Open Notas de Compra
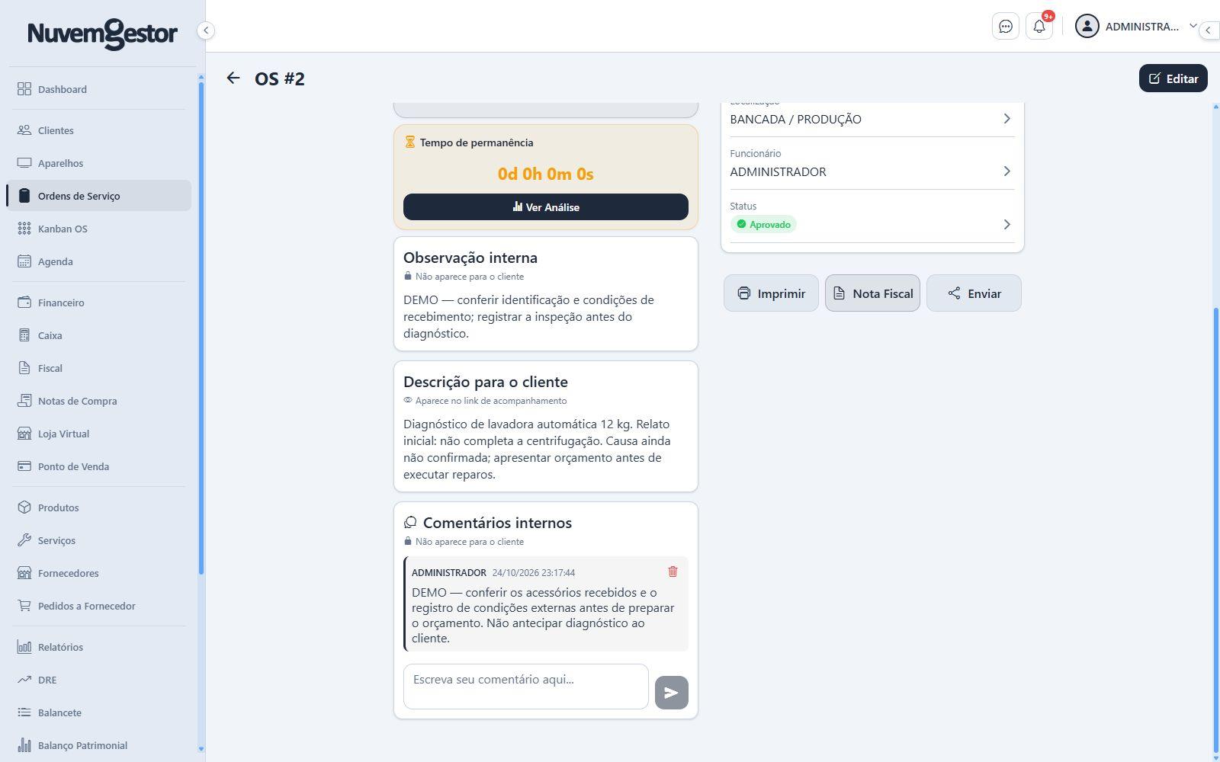The width and height of the screenshot is (1220, 762). pyautogui.click(x=98, y=401)
